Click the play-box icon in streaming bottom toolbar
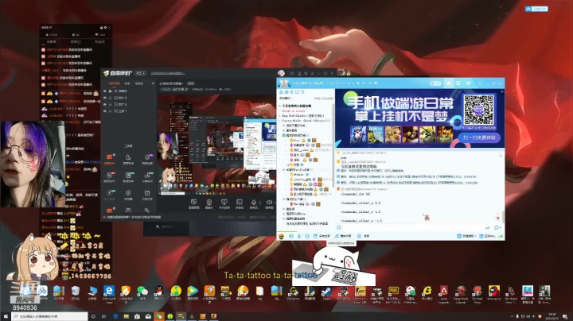This screenshot has width=573, height=321. [239, 202]
